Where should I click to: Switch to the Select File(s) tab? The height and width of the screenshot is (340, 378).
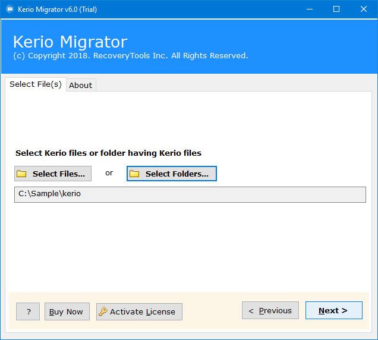click(x=36, y=84)
